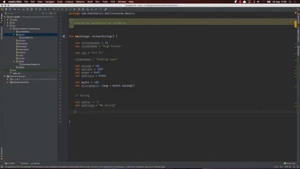
Task: Open the run configuration dropdown arrow
Action: pyautogui.click(x=58, y=9)
